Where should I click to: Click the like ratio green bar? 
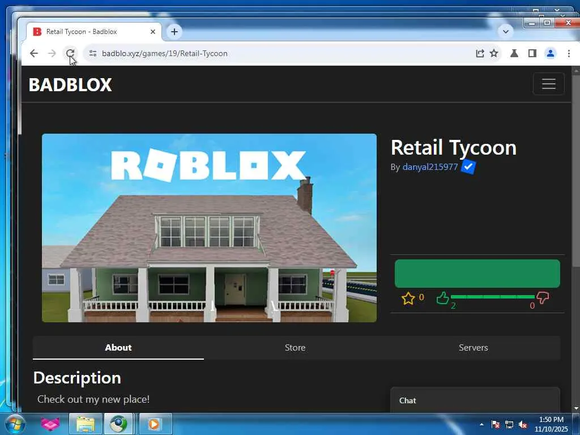(492, 297)
